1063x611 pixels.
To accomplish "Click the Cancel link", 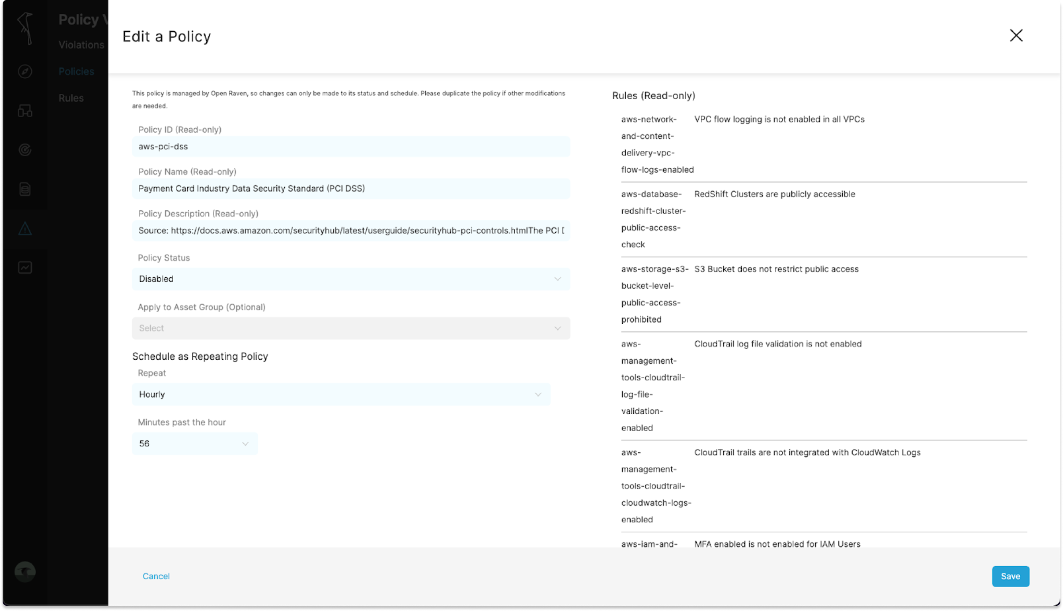I will tap(156, 576).
